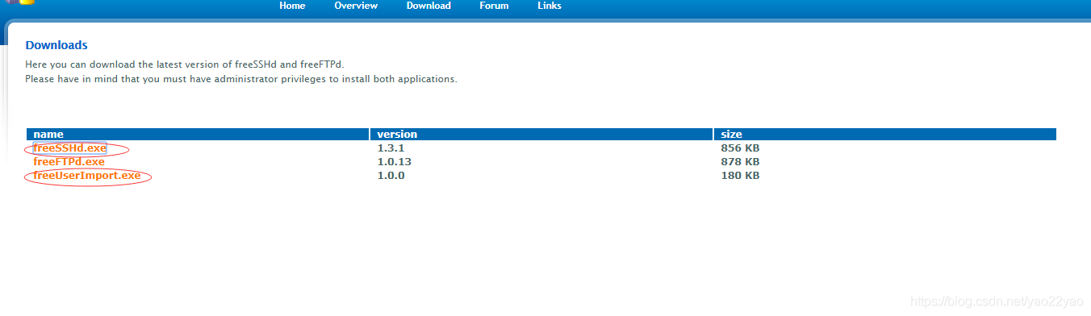The height and width of the screenshot is (316, 1091).
Task: Click the Downloads heading
Action: pyautogui.click(x=56, y=45)
